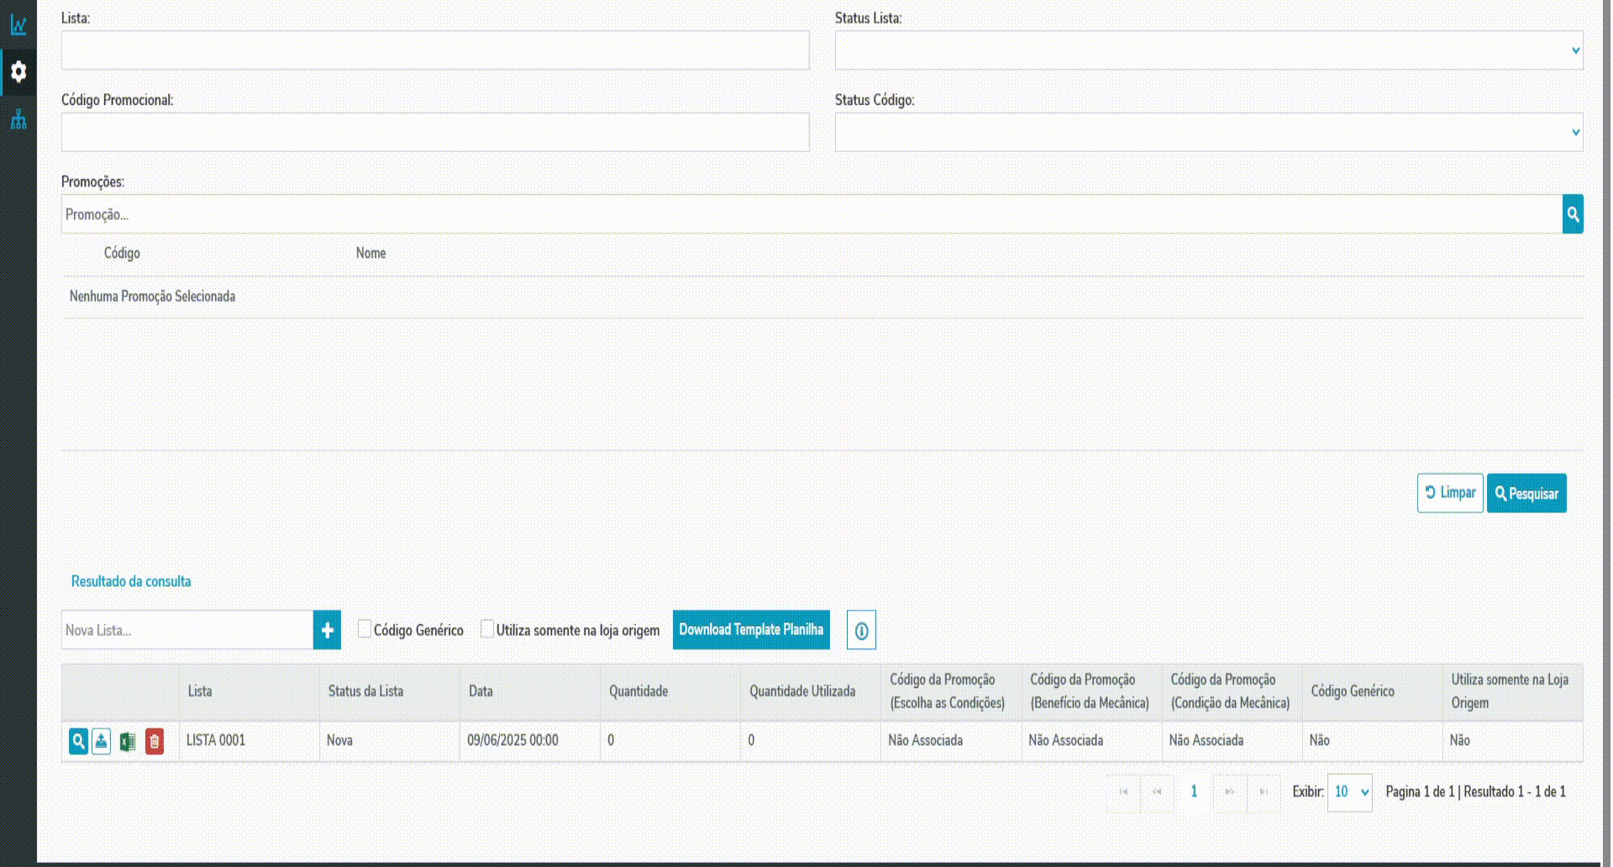Go to next page of results
This screenshot has width=1613, height=867.
click(x=1230, y=792)
